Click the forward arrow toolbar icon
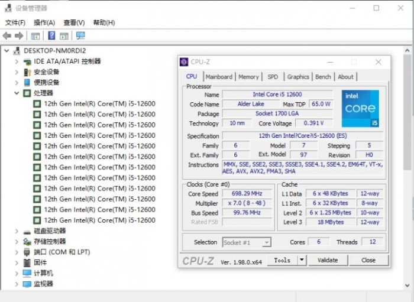Viewport: 414px width, 302px height. point(19,36)
